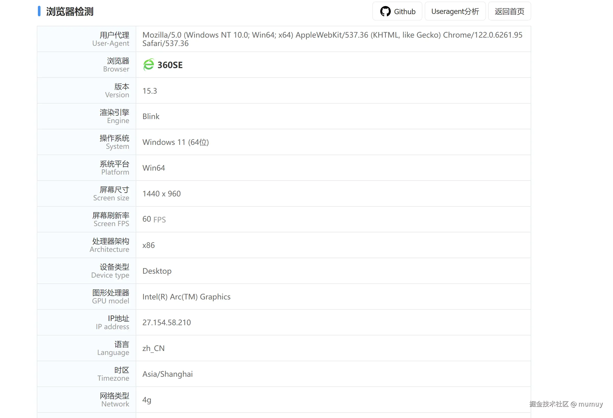Click the x86 architecture value
613x418 pixels.
[x=149, y=245]
